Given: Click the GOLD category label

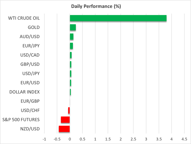Looking at the screenshot, I should point(34,27).
